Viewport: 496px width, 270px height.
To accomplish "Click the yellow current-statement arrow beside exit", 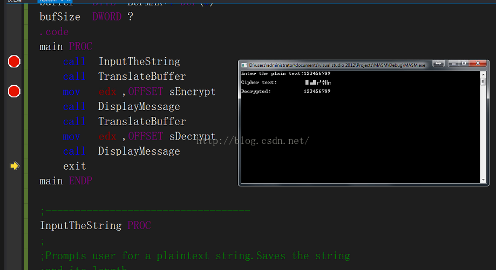I will point(15,166).
